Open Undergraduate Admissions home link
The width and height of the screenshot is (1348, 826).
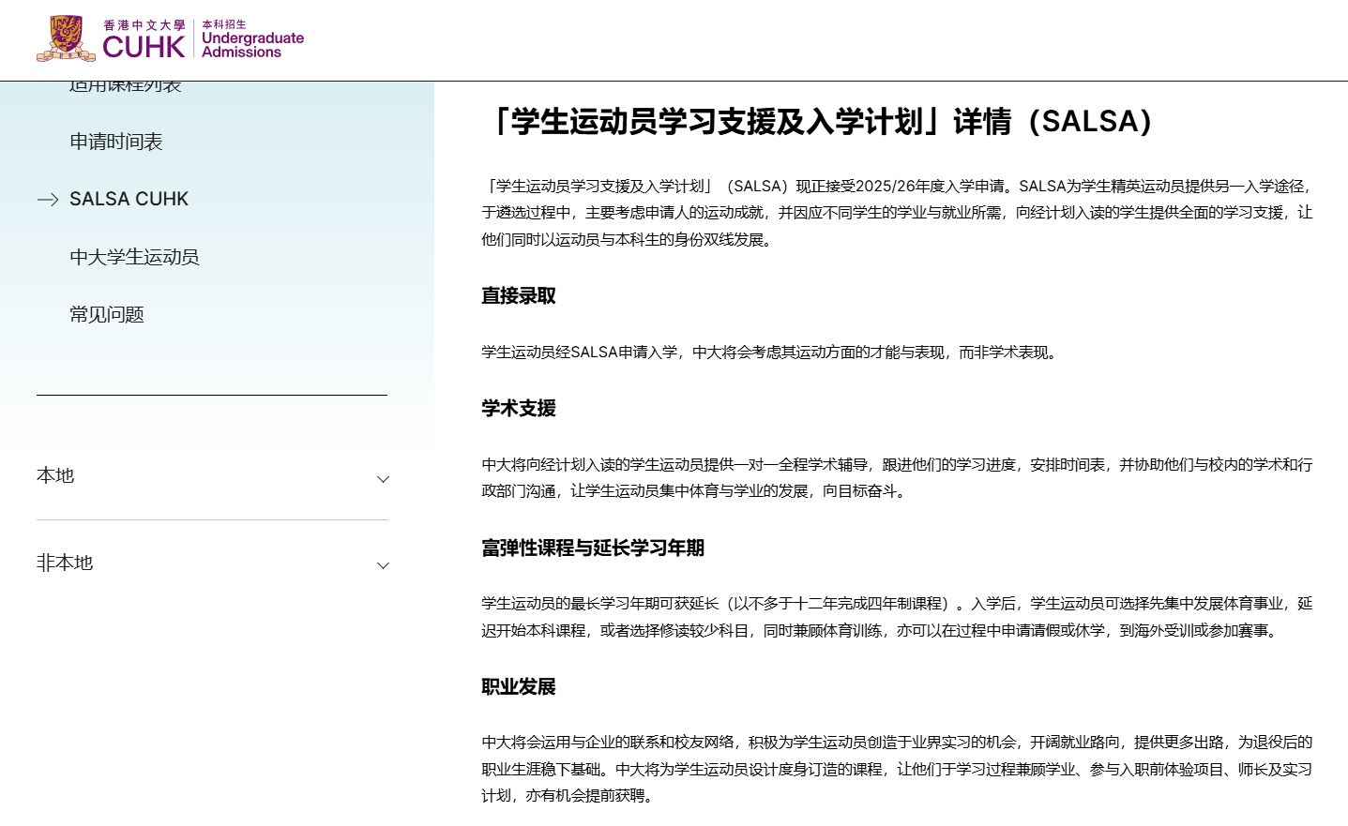pos(252,39)
